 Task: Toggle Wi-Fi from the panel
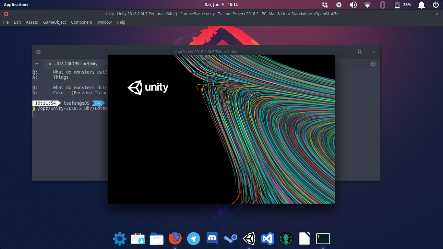pos(367,5)
